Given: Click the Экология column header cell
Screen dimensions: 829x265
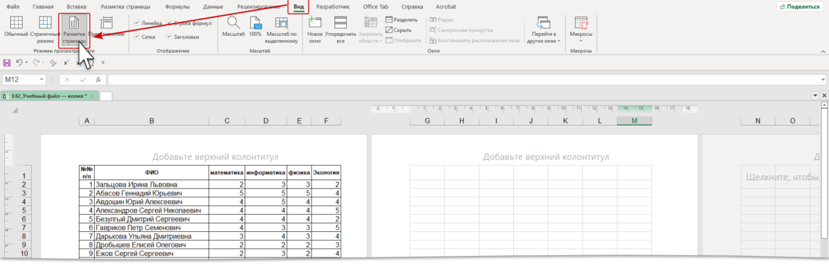Looking at the screenshot, I should coord(326,173).
